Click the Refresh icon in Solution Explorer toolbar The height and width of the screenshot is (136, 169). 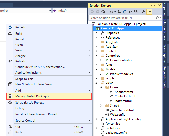click(x=125, y=12)
